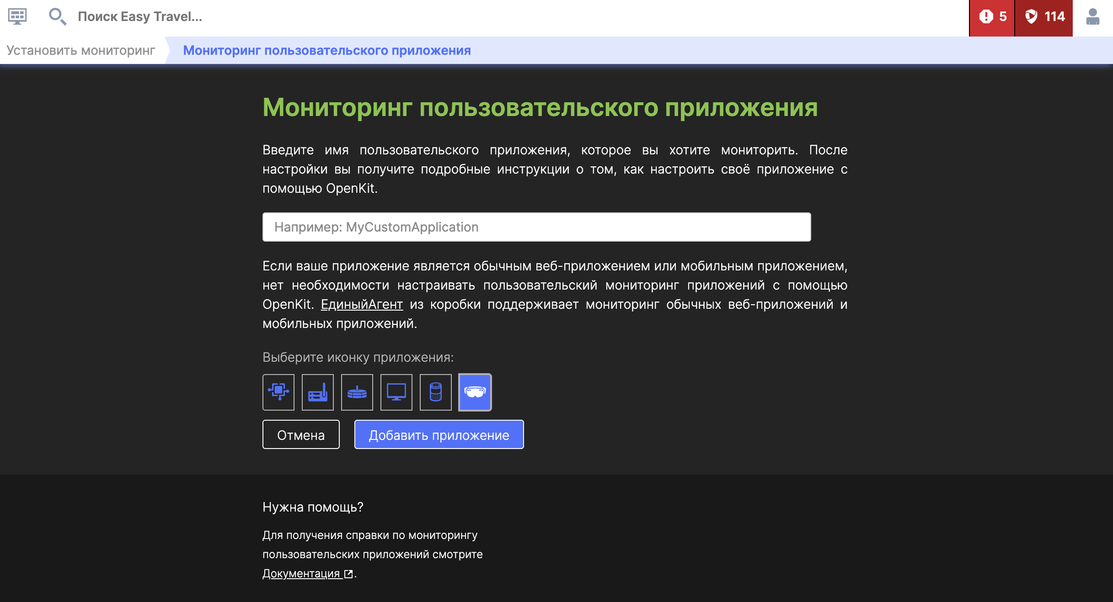The width and height of the screenshot is (1113, 602).
Task: Choose the smart speaker icon option
Action: click(x=435, y=392)
